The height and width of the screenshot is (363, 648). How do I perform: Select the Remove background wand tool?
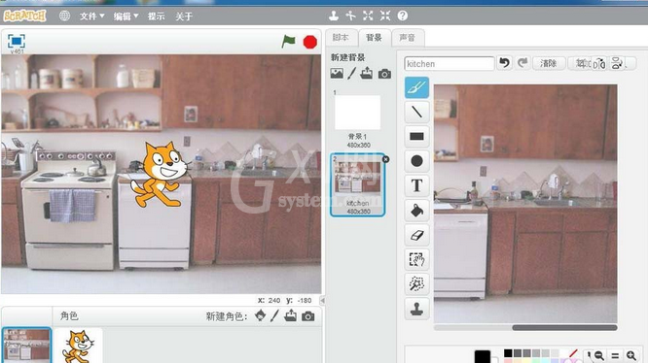click(x=416, y=283)
